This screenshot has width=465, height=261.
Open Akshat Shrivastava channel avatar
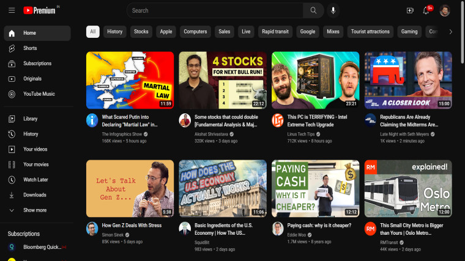185,120
